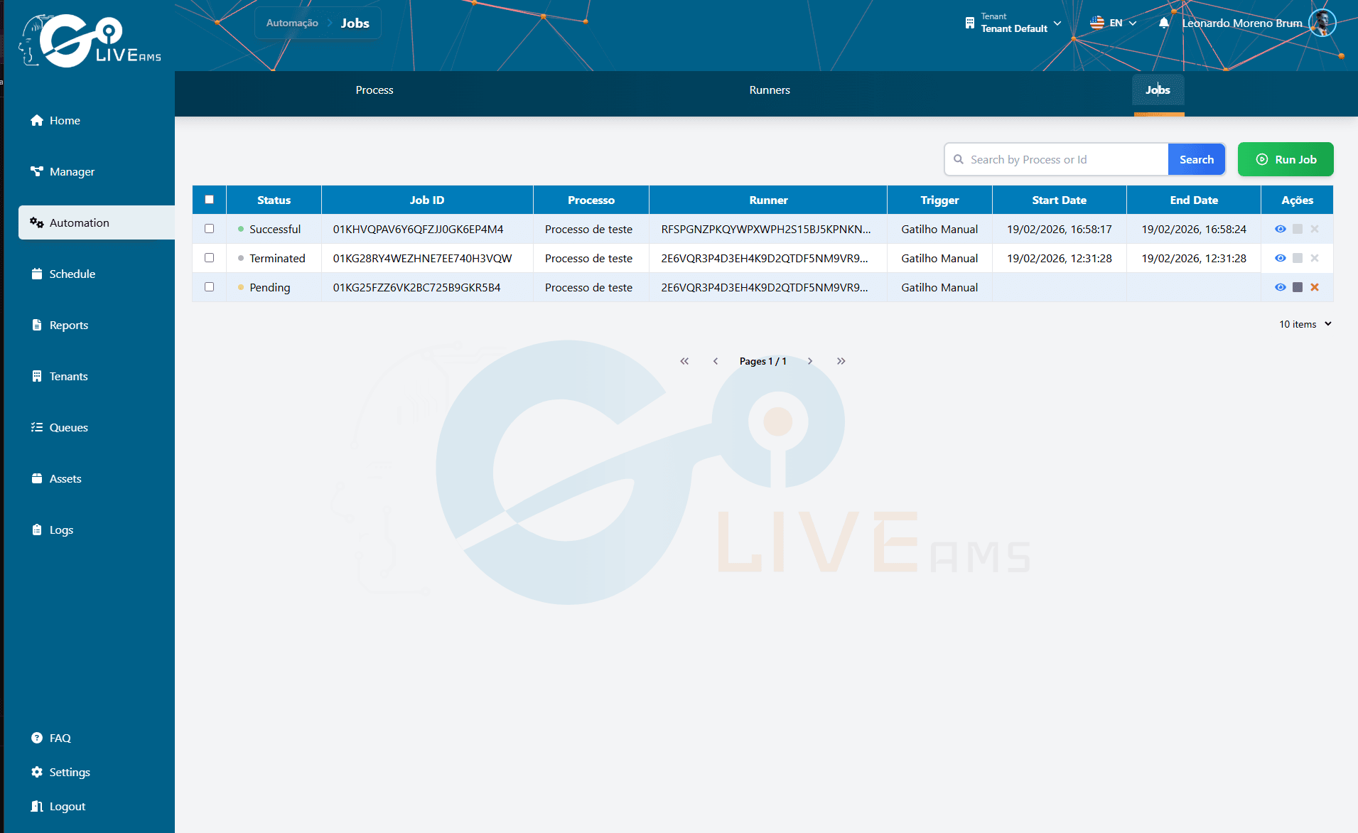This screenshot has width=1358, height=833.
Task: Go to Assets in sidebar
Action: click(x=65, y=478)
